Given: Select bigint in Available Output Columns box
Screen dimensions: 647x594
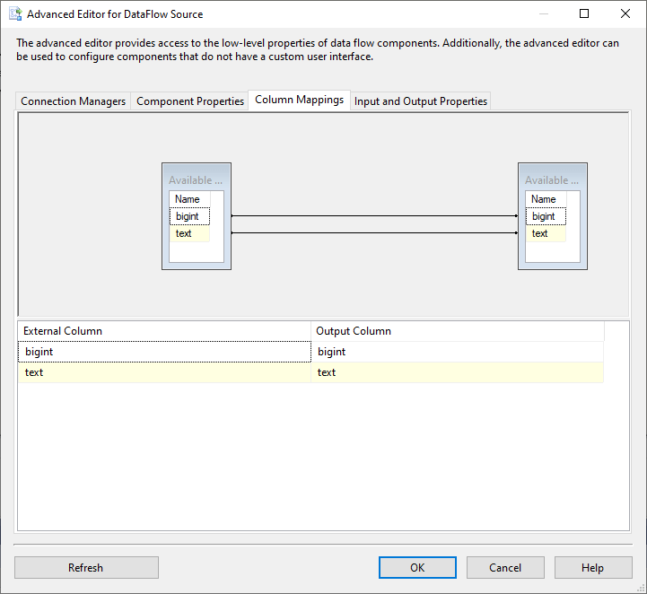Looking at the screenshot, I should (x=545, y=216).
